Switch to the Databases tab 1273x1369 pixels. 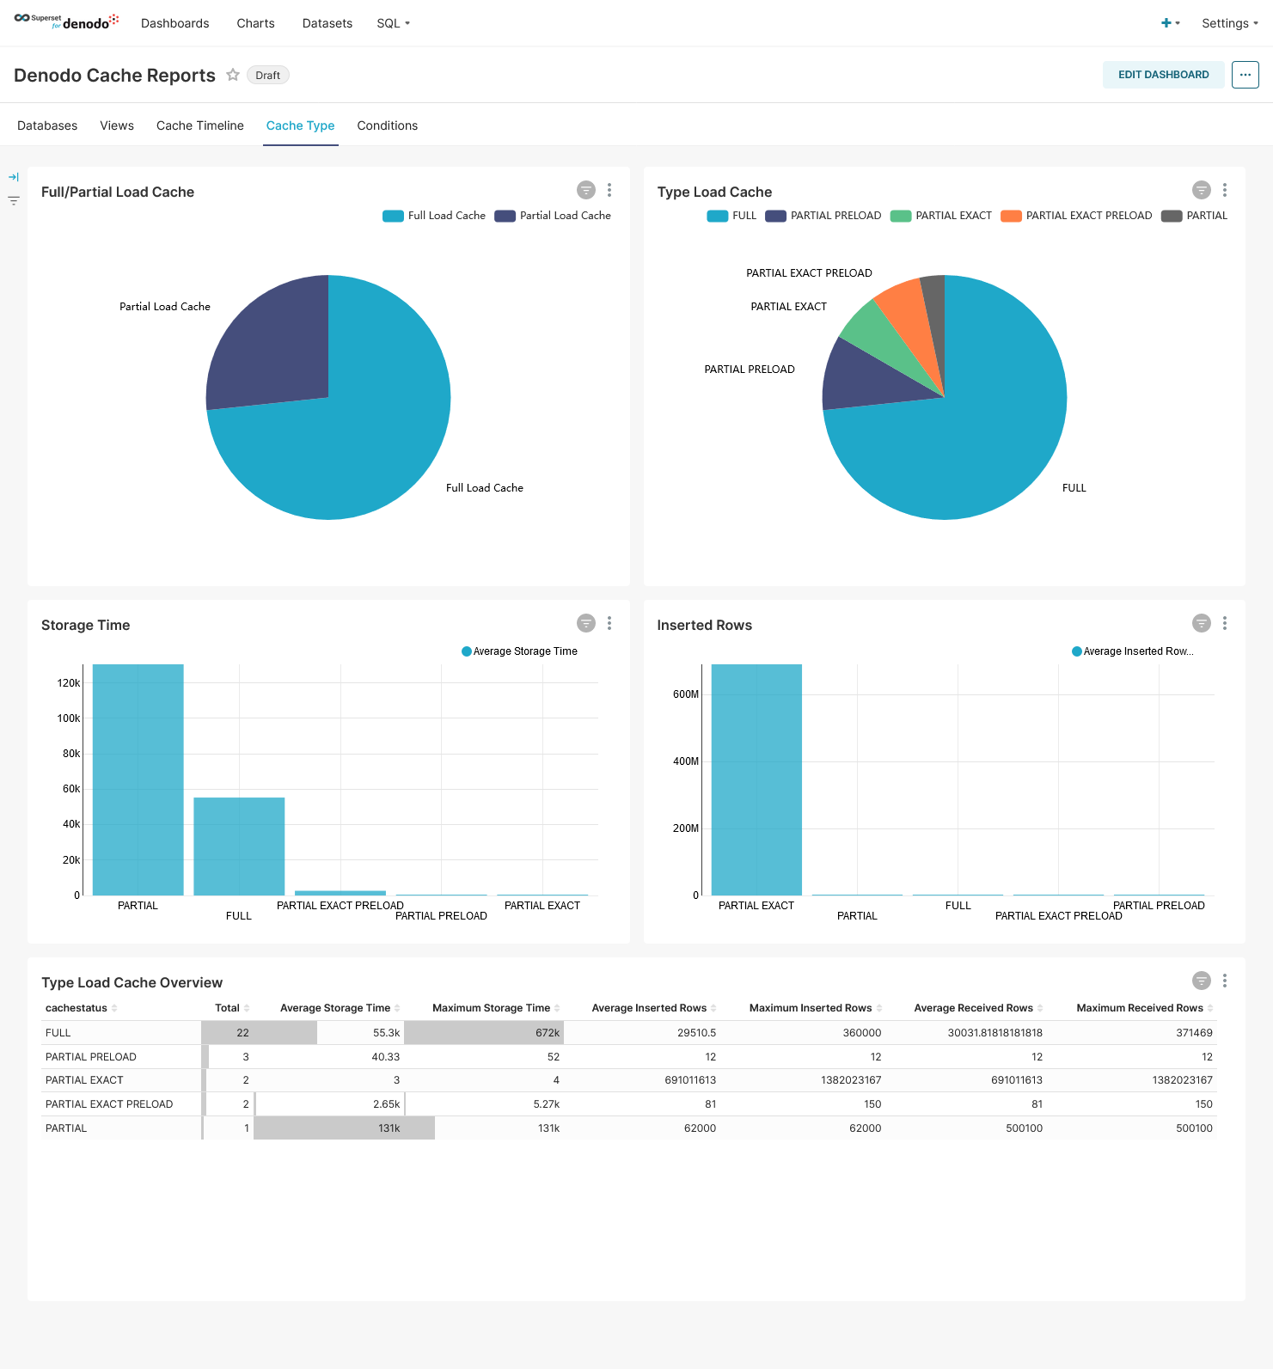pyautogui.click(x=47, y=125)
